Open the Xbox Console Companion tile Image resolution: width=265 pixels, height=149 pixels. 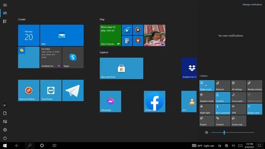click(x=111, y=35)
